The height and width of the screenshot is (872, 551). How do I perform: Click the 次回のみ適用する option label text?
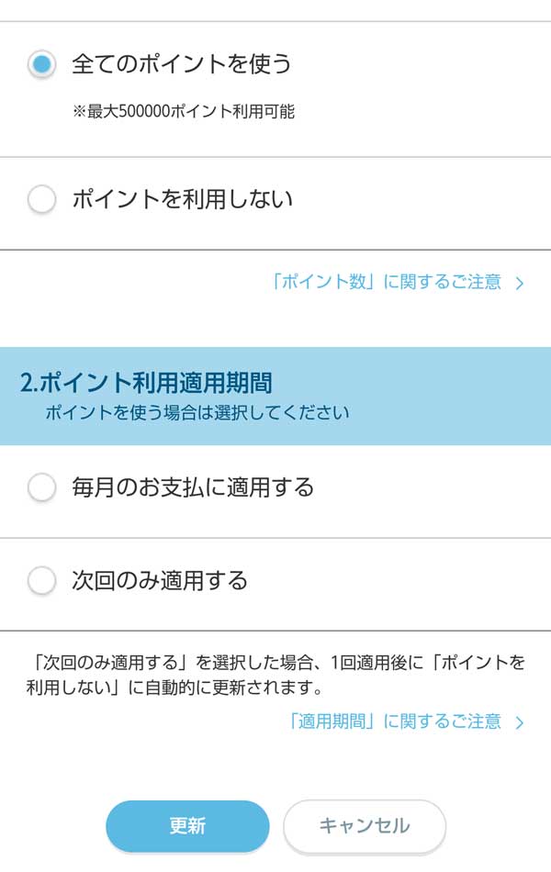click(x=160, y=580)
